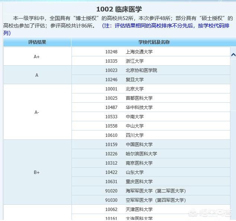Select row 10312 南京医科大学
Viewport: 236px width, 221px height.
pos(151,163)
